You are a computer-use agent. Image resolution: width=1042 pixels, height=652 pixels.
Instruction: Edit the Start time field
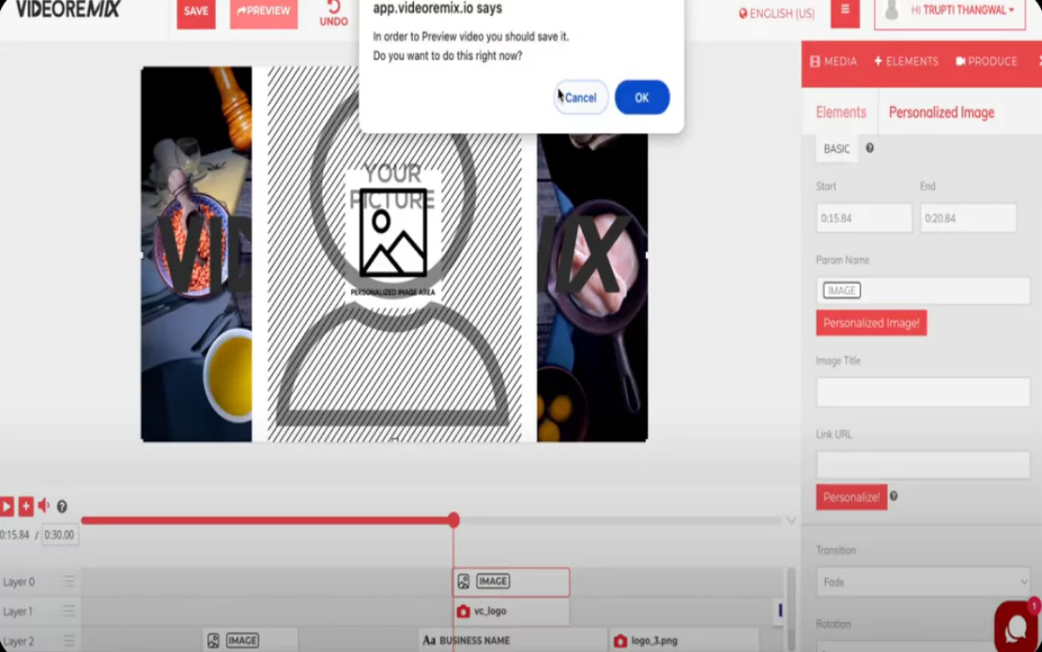[x=864, y=218]
